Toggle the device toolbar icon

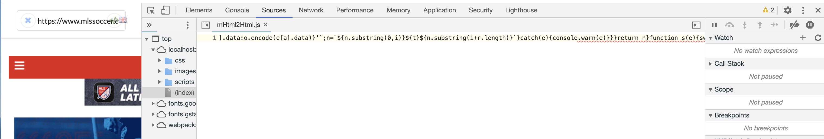pos(165,10)
